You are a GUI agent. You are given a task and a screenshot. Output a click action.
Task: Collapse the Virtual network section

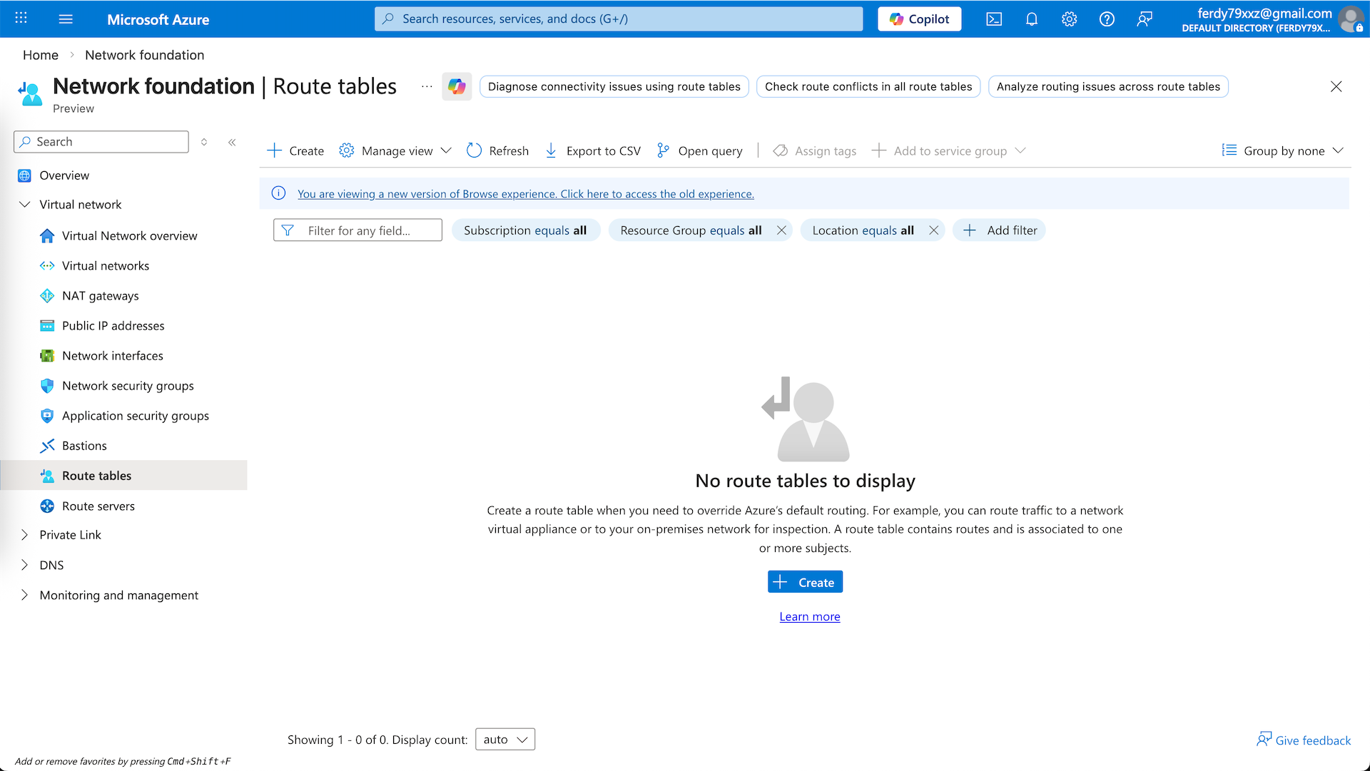(x=25, y=205)
